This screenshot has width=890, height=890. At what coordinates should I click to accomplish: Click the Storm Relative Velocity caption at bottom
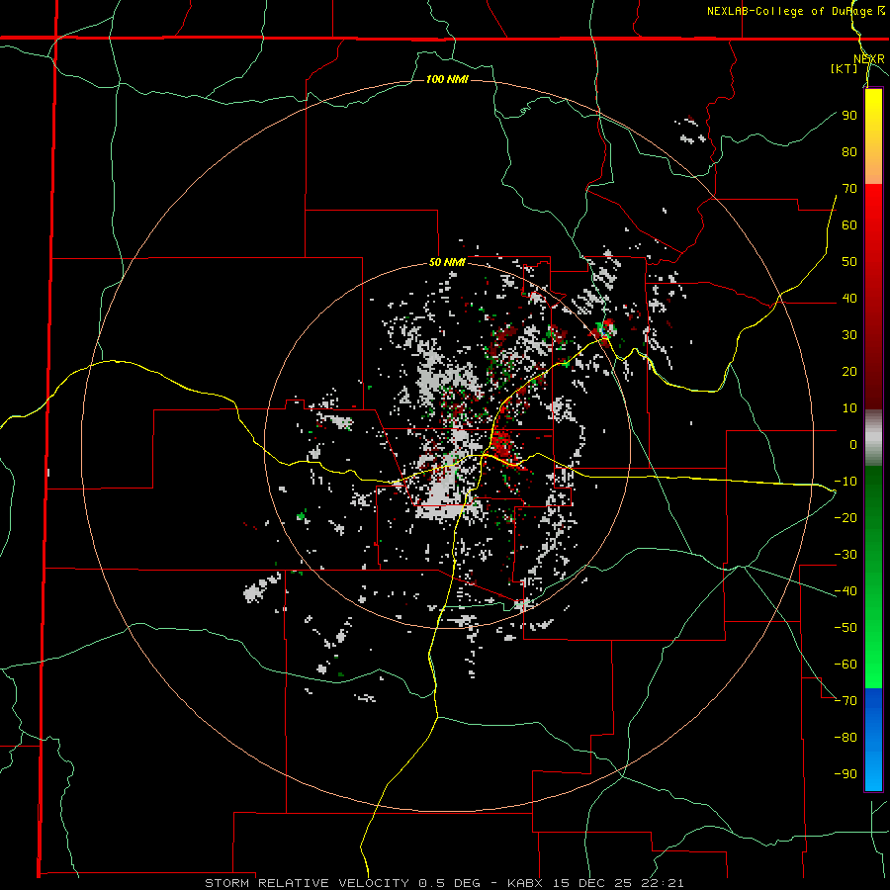click(444, 883)
